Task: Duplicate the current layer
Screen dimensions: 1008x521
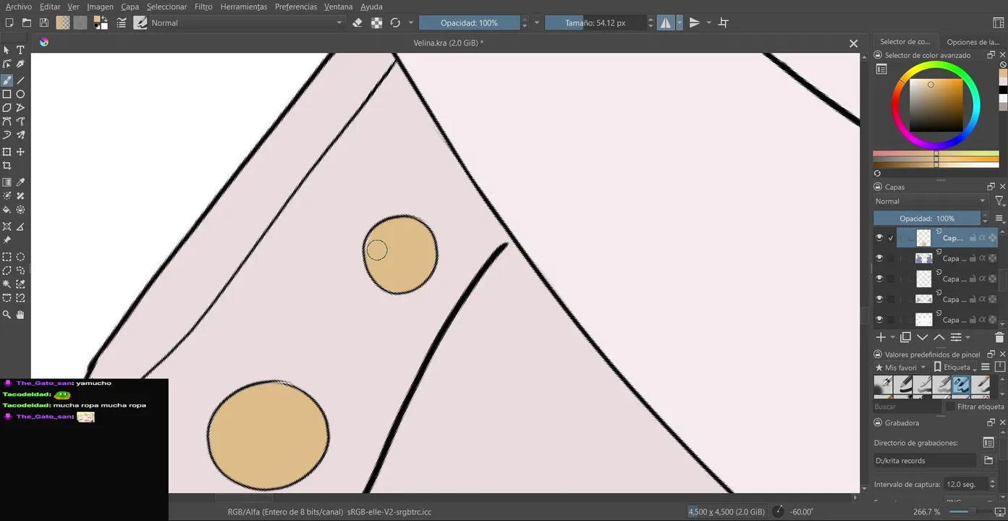Action: coord(905,337)
